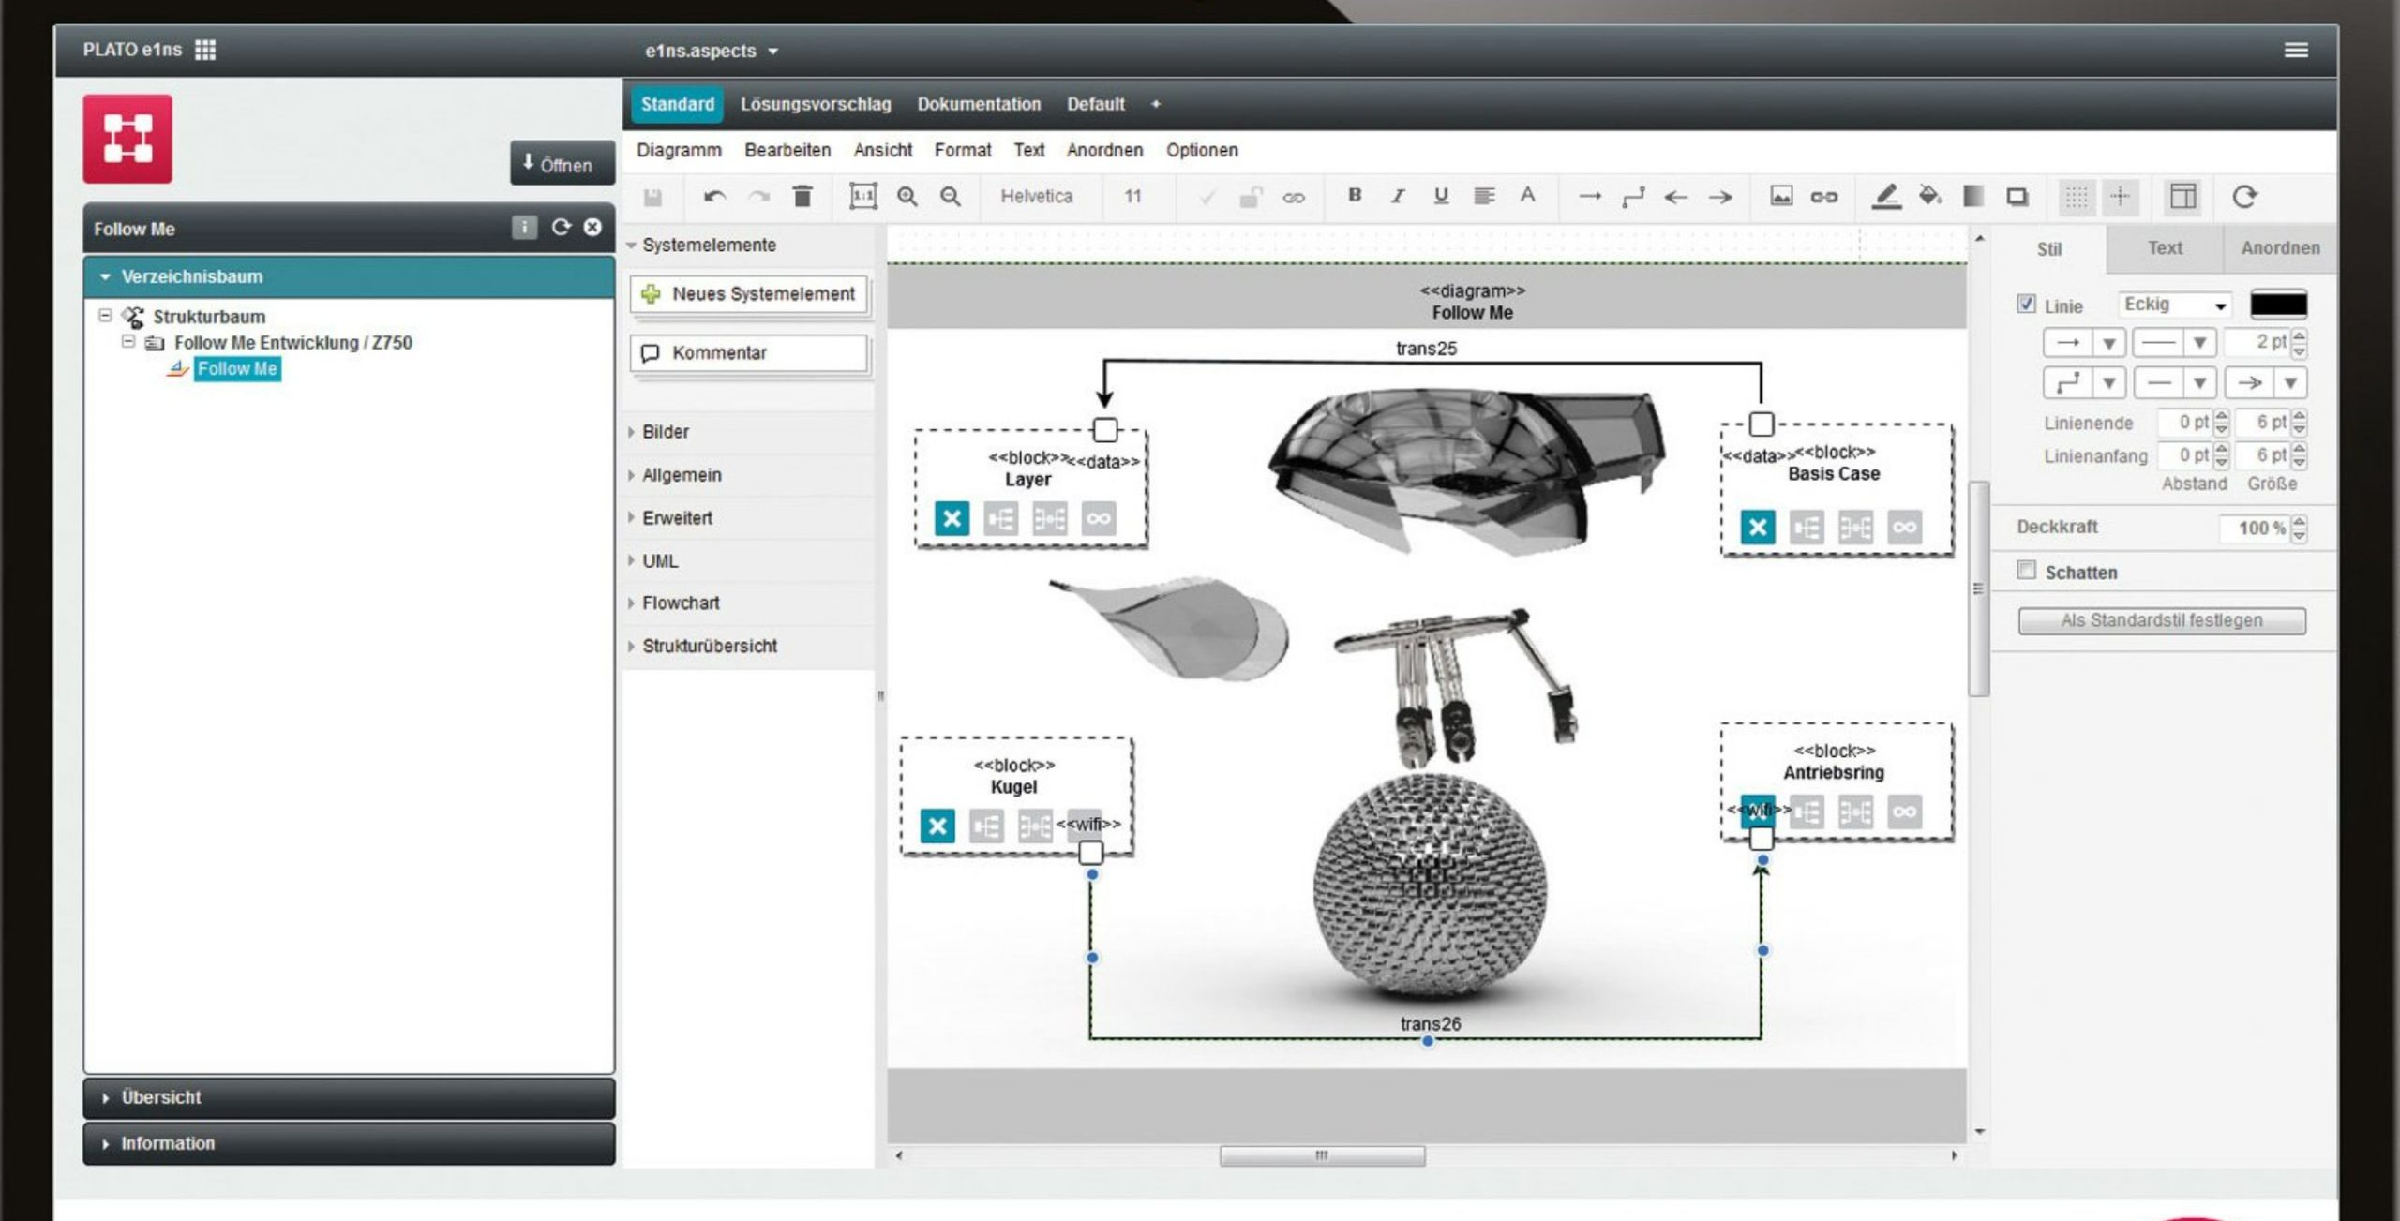This screenshot has width=2400, height=1221.
Task: Click the black line color swatch
Action: coord(2278,305)
